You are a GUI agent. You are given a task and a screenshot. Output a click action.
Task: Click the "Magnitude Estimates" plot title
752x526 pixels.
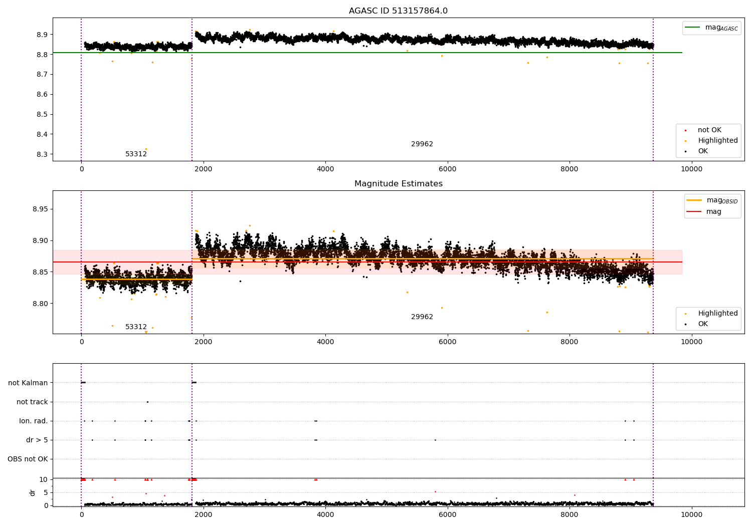tap(398, 184)
